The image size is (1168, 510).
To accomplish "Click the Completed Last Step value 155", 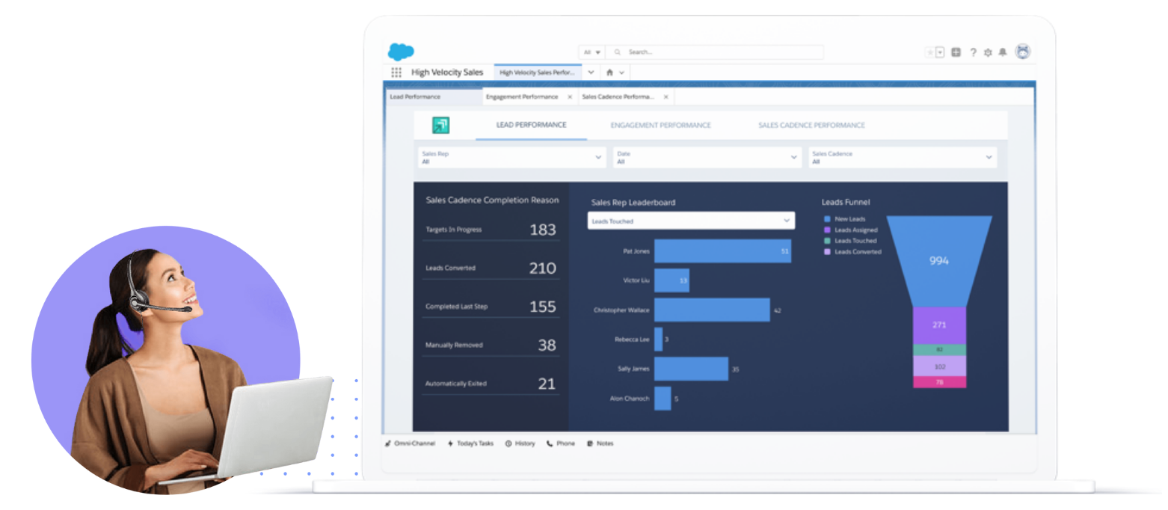I will 543,307.
